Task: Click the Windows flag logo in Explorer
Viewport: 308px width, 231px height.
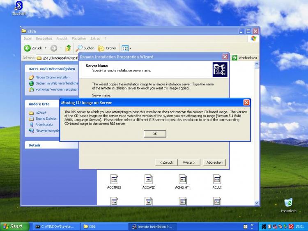Action: coord(253,39)
